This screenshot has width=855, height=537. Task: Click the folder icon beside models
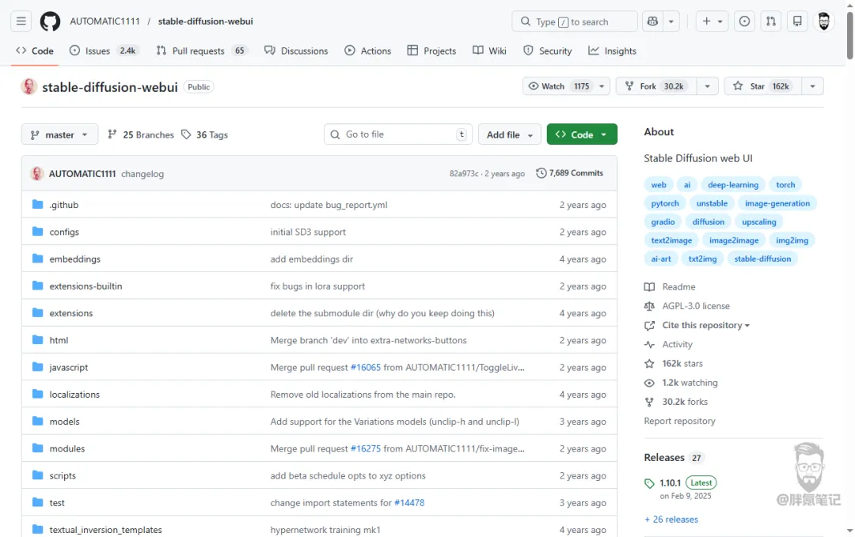(x=38, y=422)
